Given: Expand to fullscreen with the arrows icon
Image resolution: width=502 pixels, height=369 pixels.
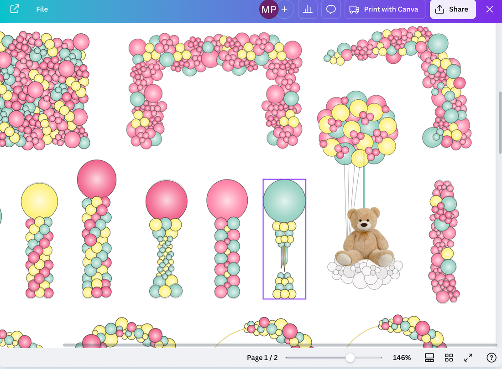Looking at the screenshot, I should 468,358.
